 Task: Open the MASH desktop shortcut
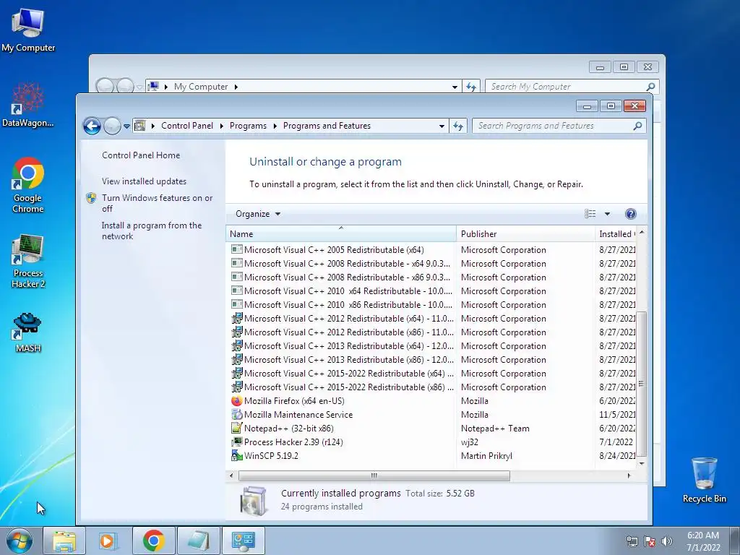pyautogui.click(x=28, y=332)
